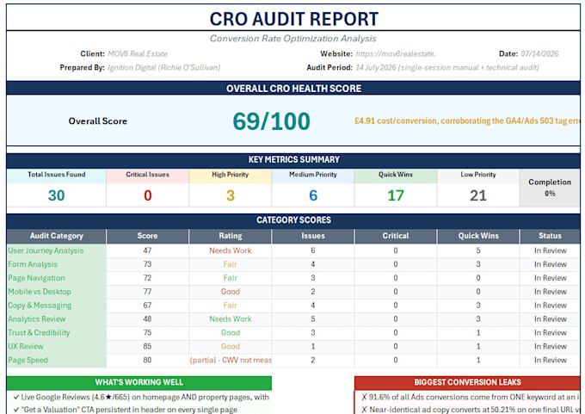Viewport: 585px width, 414px height.
Task: Click the Score column header
Action: coord(147,236)
